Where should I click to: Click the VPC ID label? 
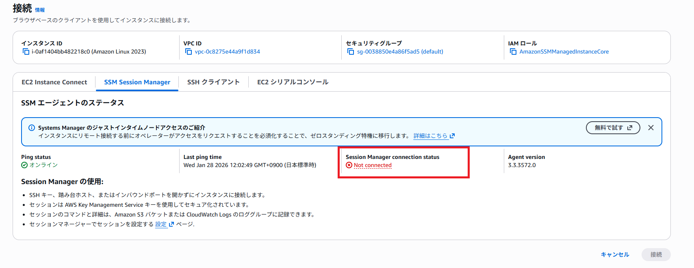[x=193, y=43]
